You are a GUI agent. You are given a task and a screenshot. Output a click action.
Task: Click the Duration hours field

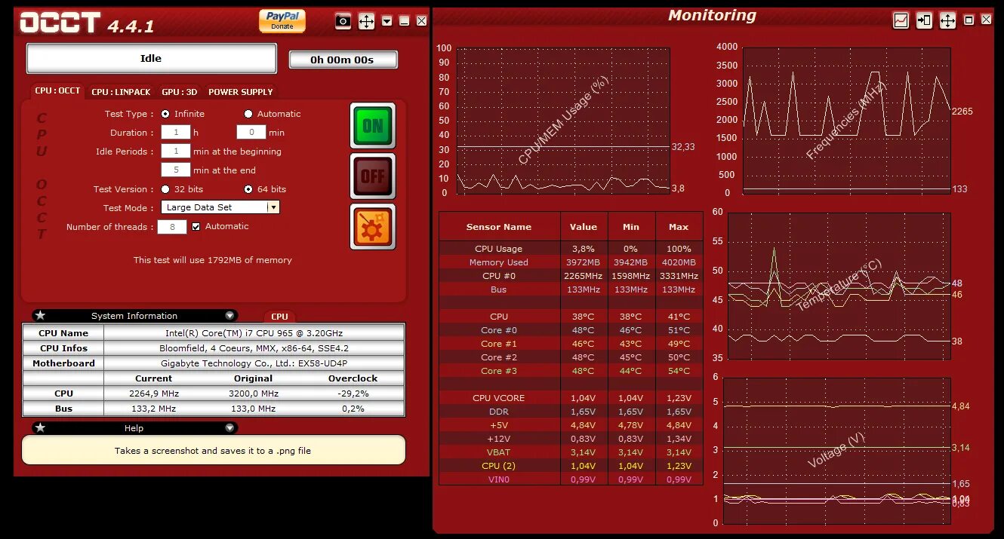(176, 132)
